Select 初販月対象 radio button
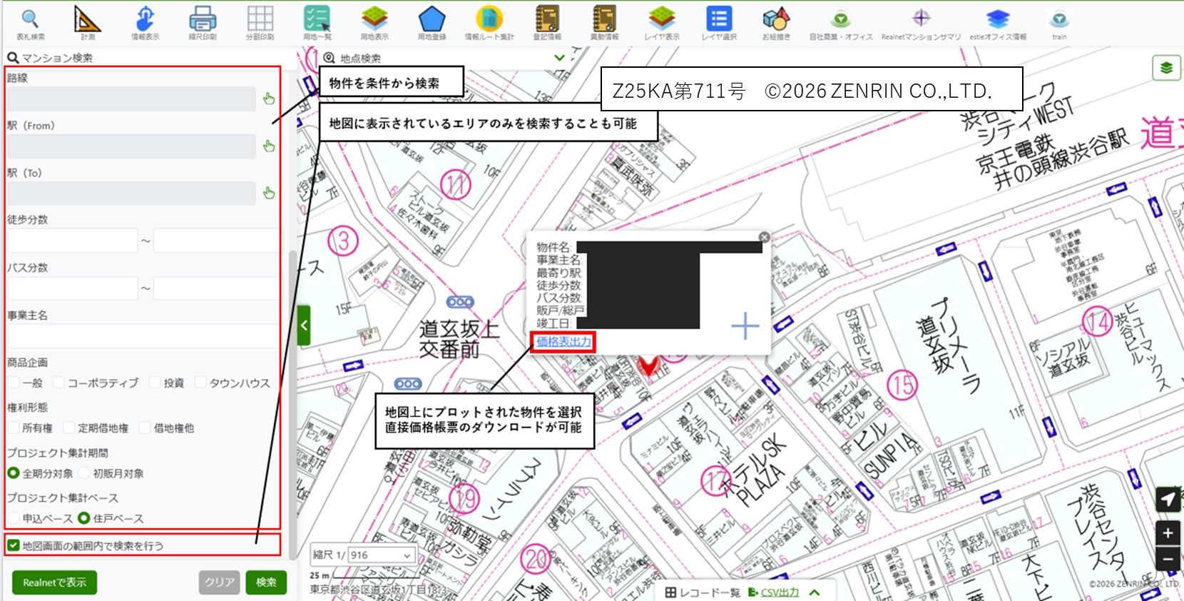This screenshot has width=1184, height=601. [x=84, y=473]
